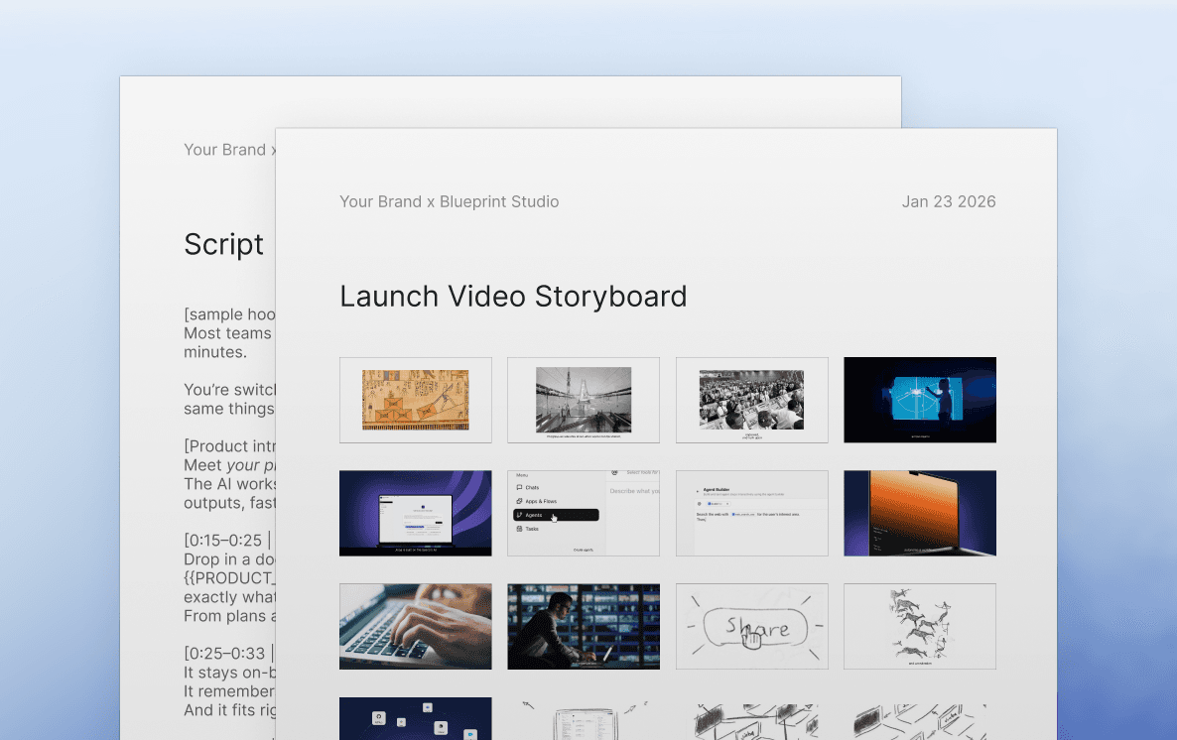Click the [0:15–0:25 timestamp line on Script page

click(x=229, y=541)
